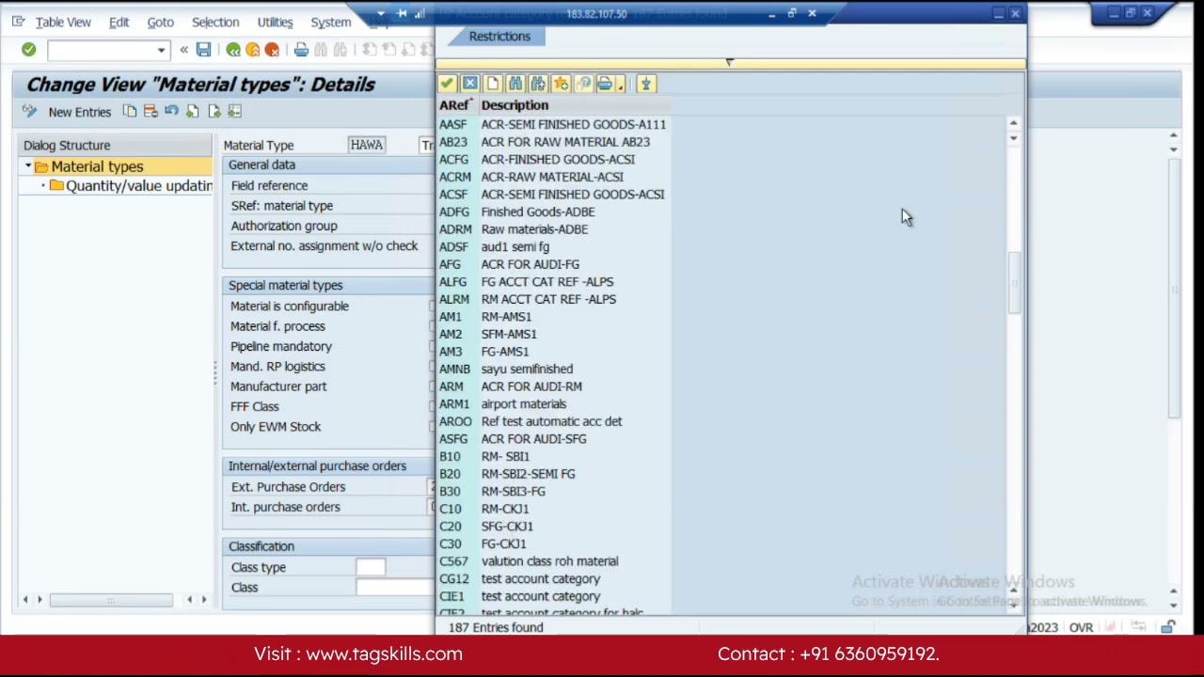The width and height of the screenshot is (1204, 677).
Task: Collapse the command field with double chevron
Action: 183,50
